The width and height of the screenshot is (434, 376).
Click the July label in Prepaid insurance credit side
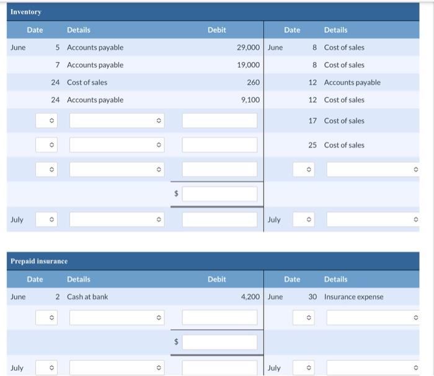(274, 368)
